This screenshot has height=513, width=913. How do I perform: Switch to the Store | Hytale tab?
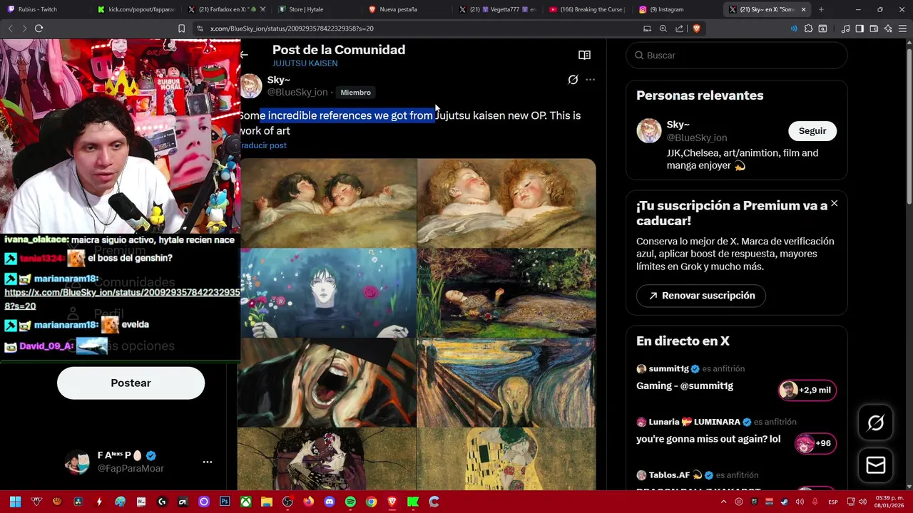coord(316,9)
